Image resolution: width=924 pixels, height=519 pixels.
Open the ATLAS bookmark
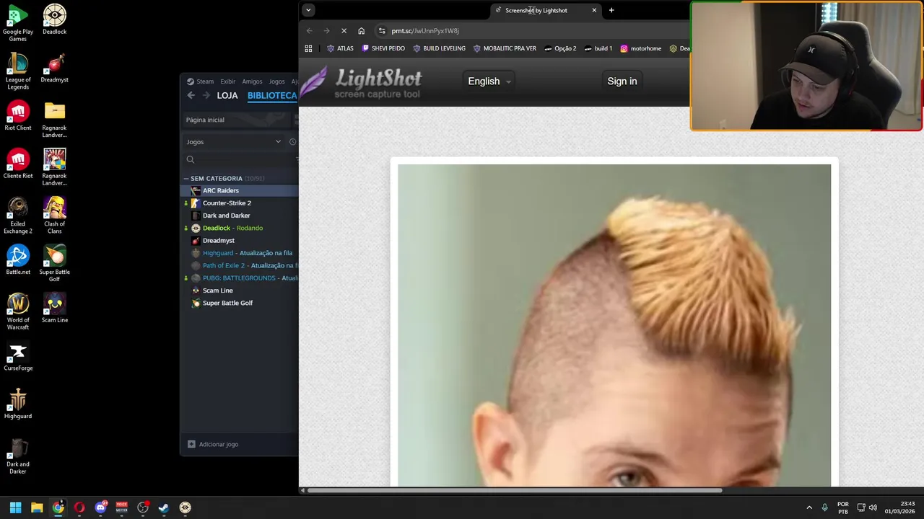click(340, 48)
